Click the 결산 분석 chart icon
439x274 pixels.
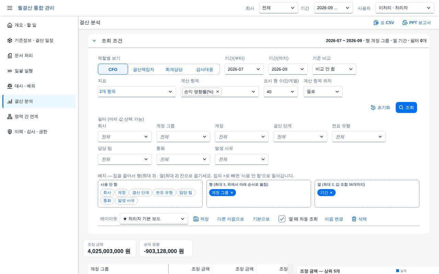point(10,101)
